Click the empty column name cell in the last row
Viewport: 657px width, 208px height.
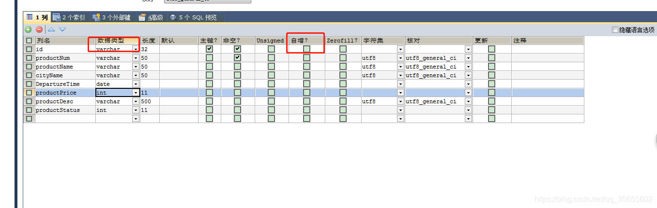coord(65,119)
